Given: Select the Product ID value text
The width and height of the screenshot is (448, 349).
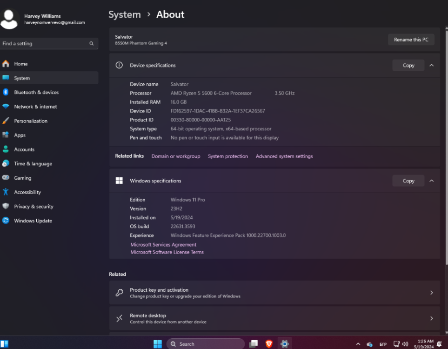Looking at the screenshot, I should 201,120.
